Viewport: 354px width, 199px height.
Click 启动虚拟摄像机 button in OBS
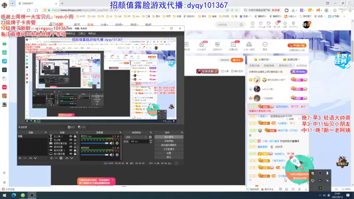click(x=169, y=145)
